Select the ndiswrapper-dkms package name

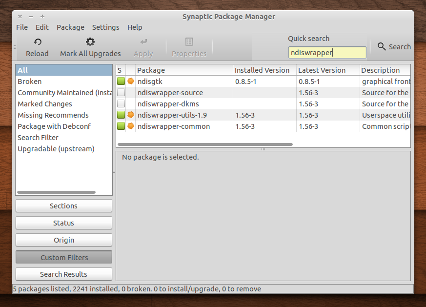click(168, 104)
